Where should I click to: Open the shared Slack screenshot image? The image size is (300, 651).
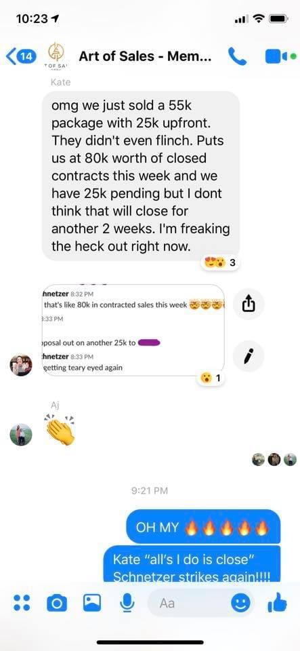(x=133, y=330)
